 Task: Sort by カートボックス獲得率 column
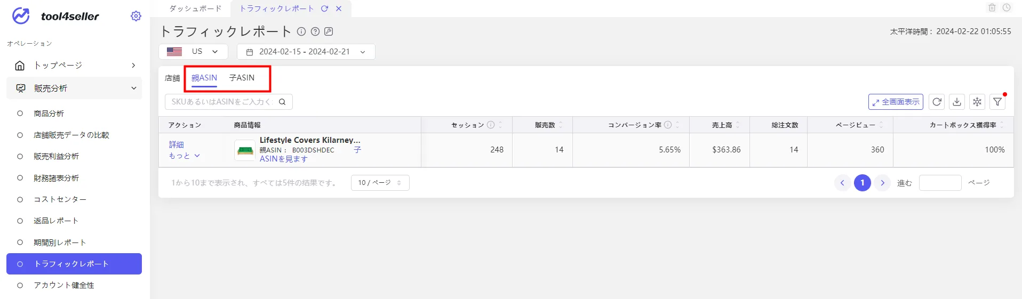point(1002,125)
